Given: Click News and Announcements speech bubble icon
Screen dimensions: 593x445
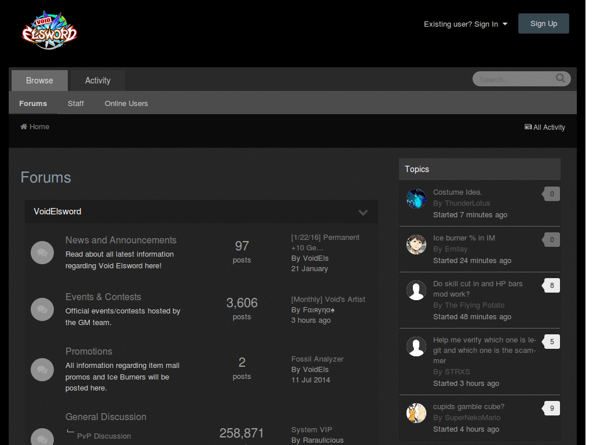Looking at the screenshot, I should tap(42, 253).
